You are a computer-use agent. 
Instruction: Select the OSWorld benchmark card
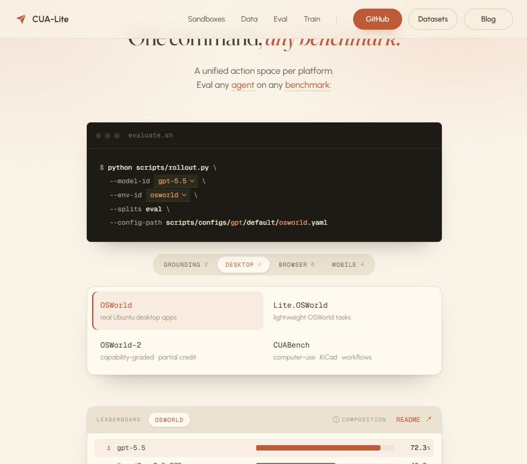pyautogui.click(x=178, y=310)
